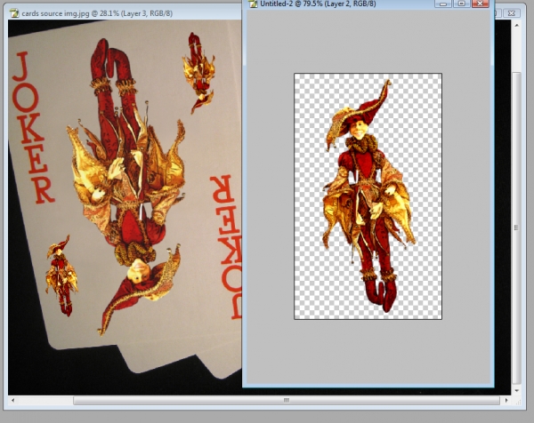
Task: Close the Untitled-2 document window
Action: point(481,4)
